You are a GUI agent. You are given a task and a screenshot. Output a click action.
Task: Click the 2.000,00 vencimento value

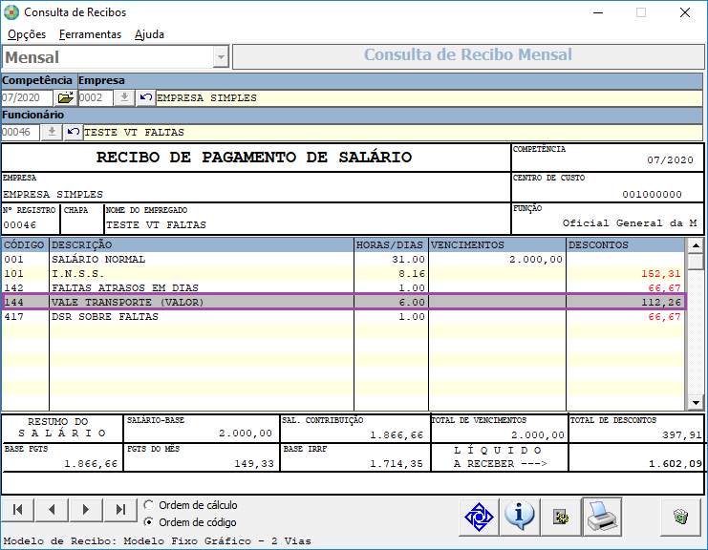pos(536,260)
